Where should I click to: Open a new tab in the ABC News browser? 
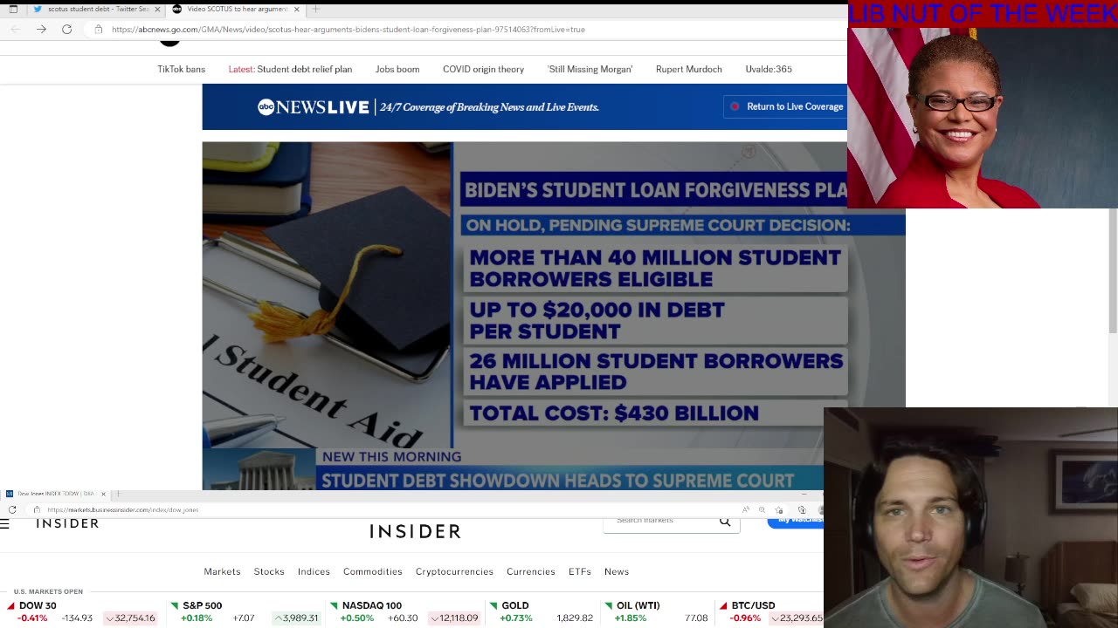[x=316, y=9]
